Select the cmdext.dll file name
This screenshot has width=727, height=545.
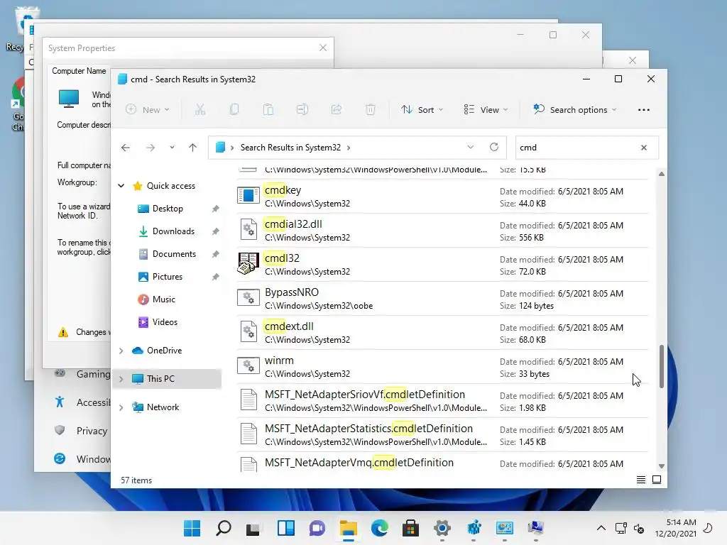click(289, 326)
